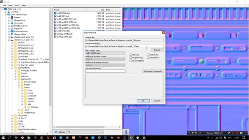This screenshot has width=249, height=140.
Task: Check the No textures box
Action: [148, 58]
